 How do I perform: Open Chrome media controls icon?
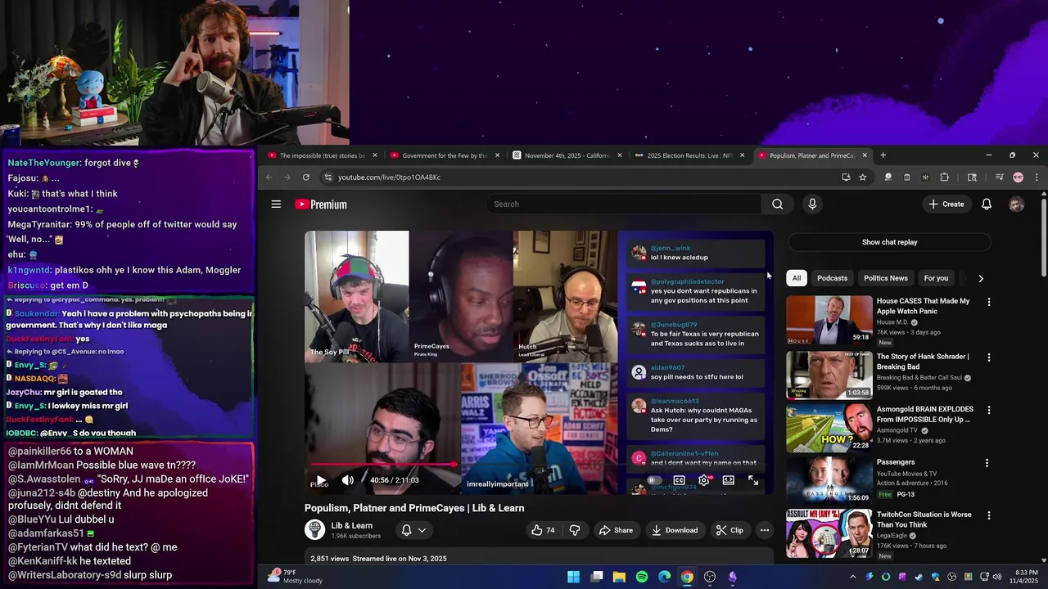pos(999,178)
